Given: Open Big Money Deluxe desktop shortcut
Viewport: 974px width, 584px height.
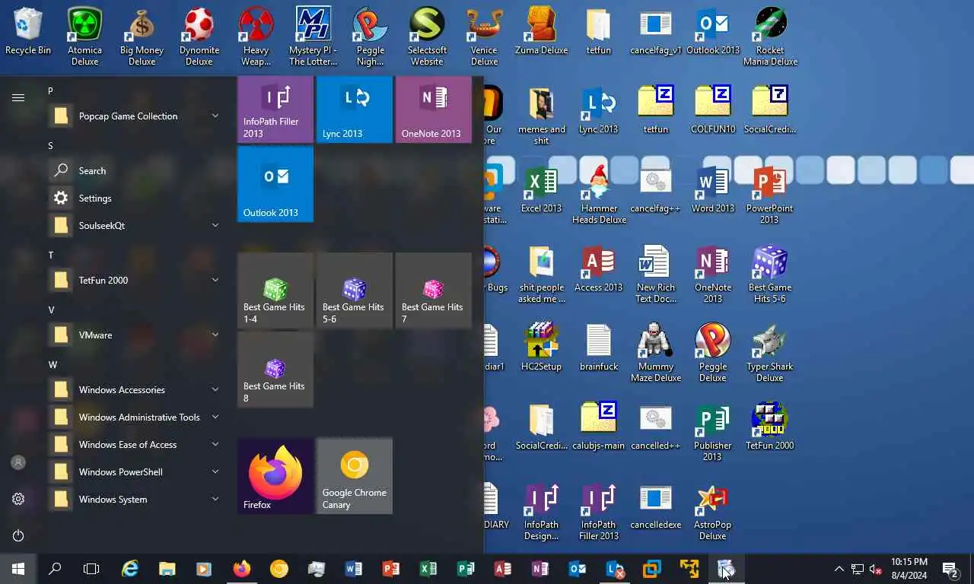Looking at the screenshot, I should (x=142, y=36).
